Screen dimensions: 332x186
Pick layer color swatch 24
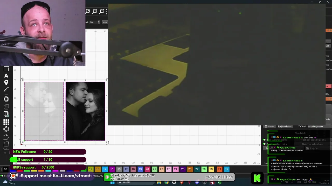(x=176, y=169)
